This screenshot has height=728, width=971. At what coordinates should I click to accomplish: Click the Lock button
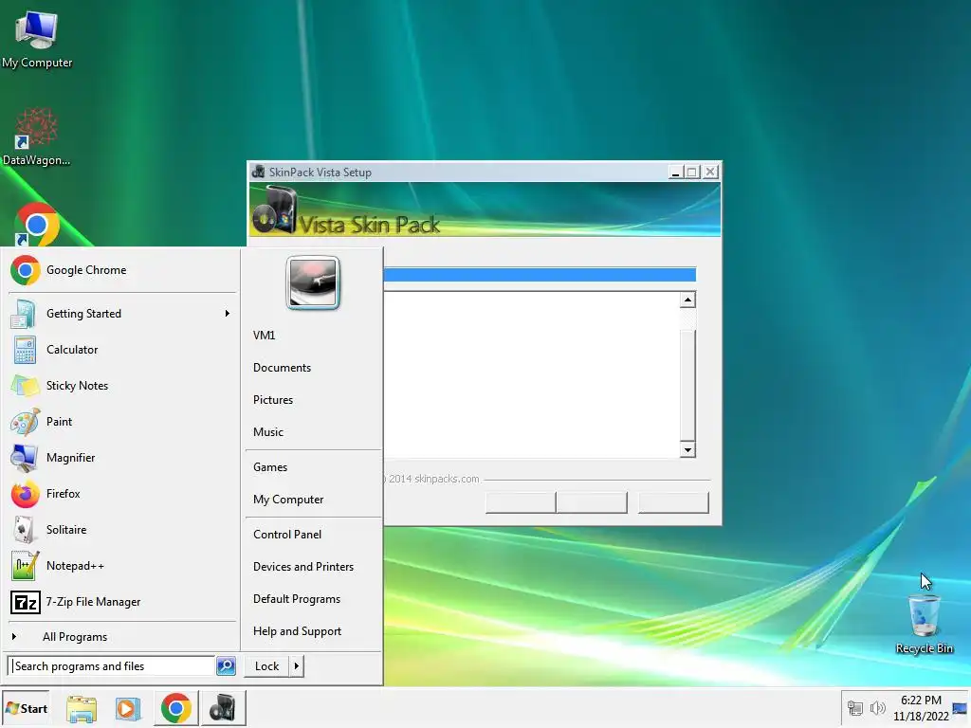point(266,666)
